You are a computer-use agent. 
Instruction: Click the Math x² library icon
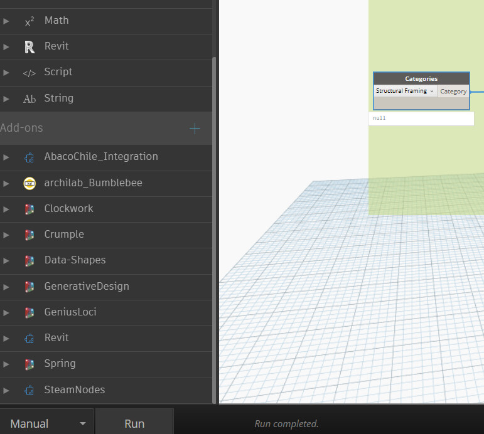[30, 21]
